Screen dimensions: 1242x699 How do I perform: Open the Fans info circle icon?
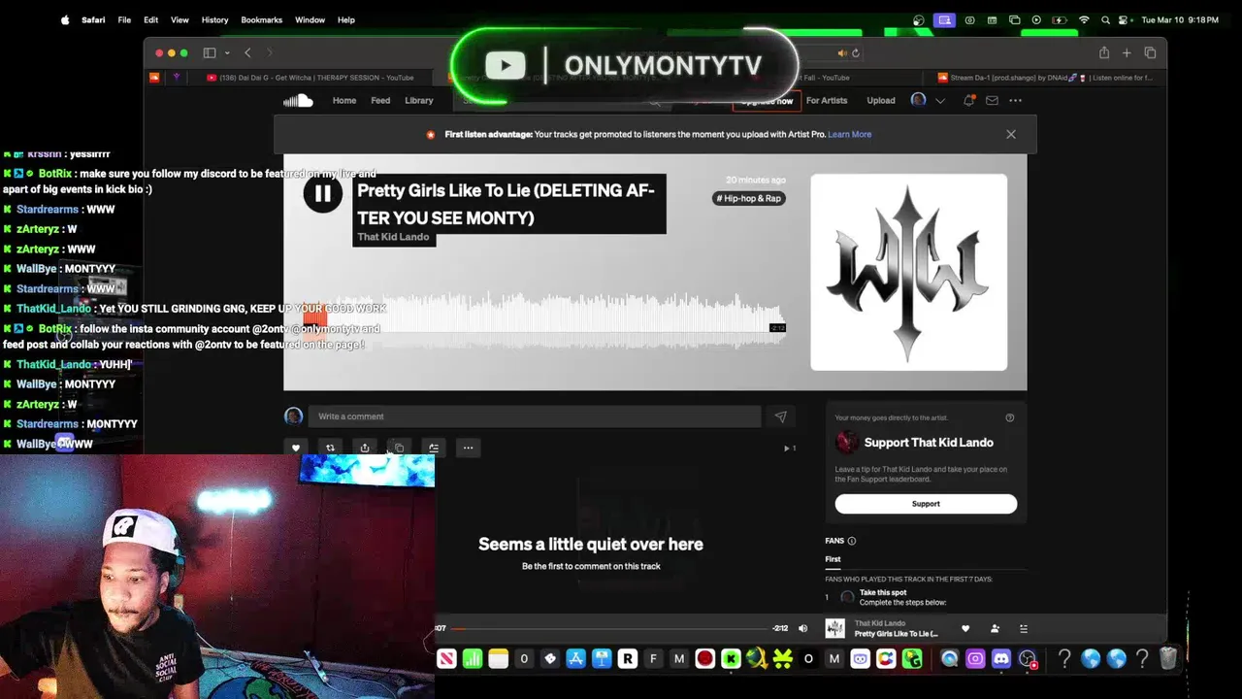click(852, 541)
